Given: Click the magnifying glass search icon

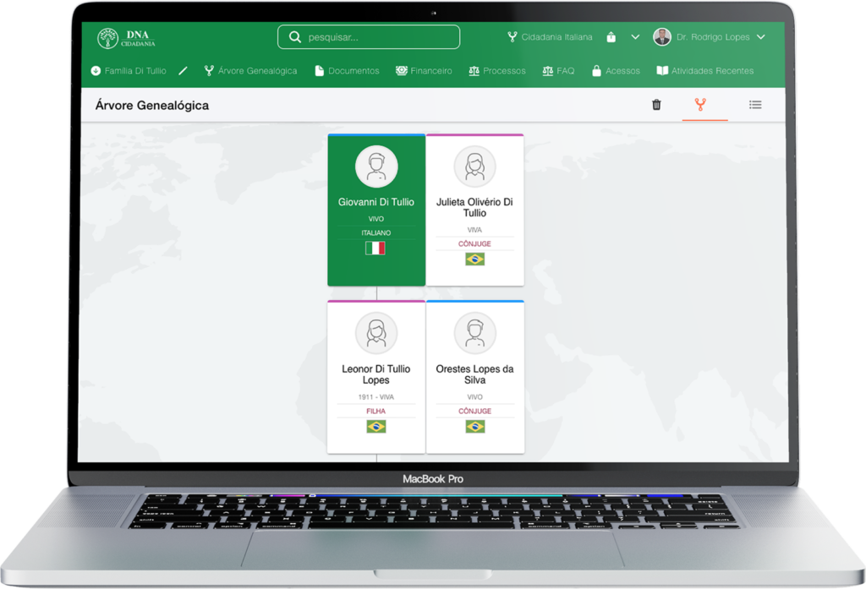Looking at the screenshot, I should click(x=295, y=37).
